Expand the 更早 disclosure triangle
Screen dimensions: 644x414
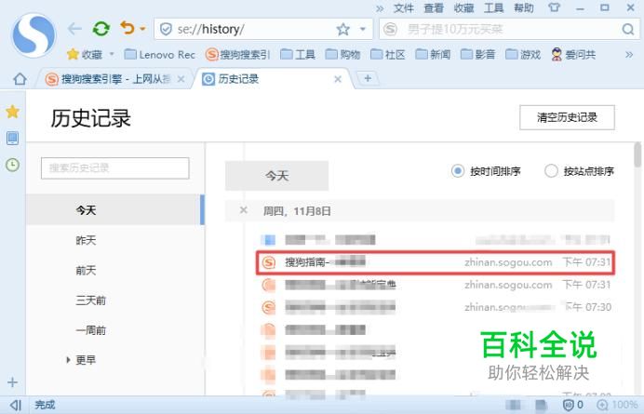pyautogui.click(x=68, y=360)
